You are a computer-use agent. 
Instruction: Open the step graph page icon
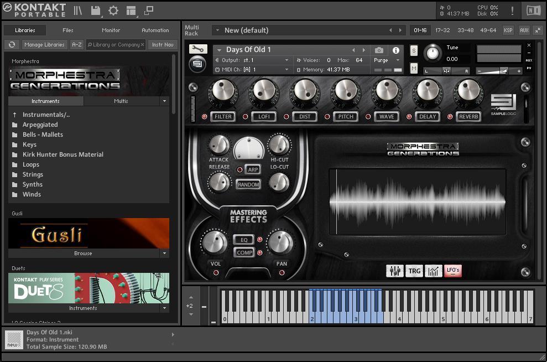pos(433,271)
